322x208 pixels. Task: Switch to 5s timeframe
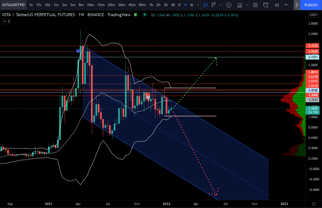31,5
